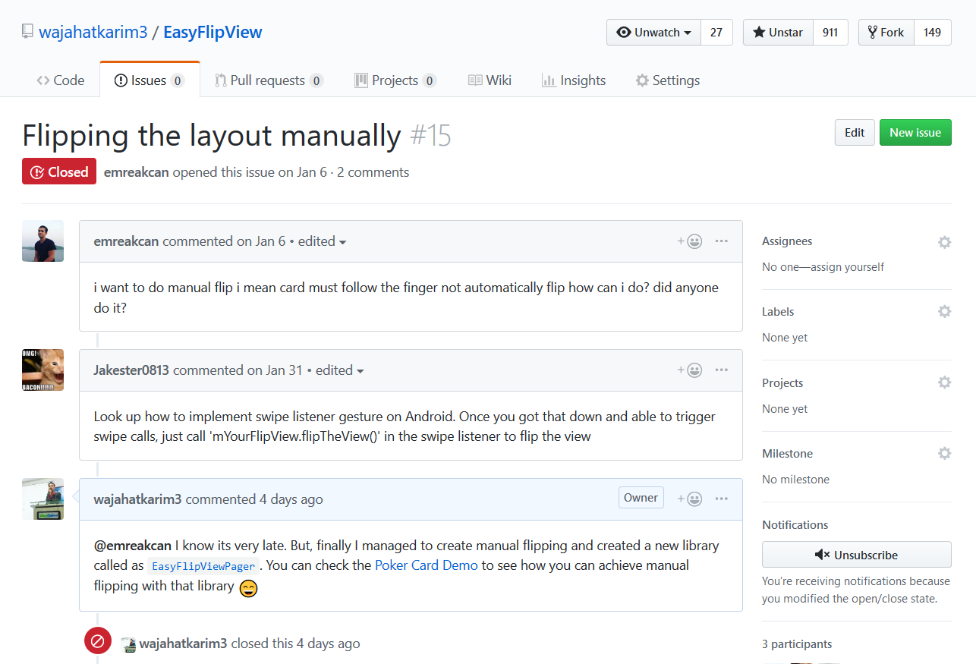
Task: Click the Labels gear icon
Action: tap(944, 312)
